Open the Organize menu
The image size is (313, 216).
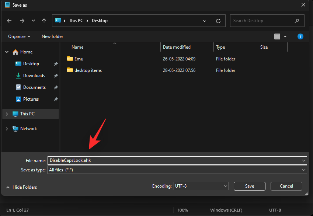pyautogui.click(x=19, y=36)
